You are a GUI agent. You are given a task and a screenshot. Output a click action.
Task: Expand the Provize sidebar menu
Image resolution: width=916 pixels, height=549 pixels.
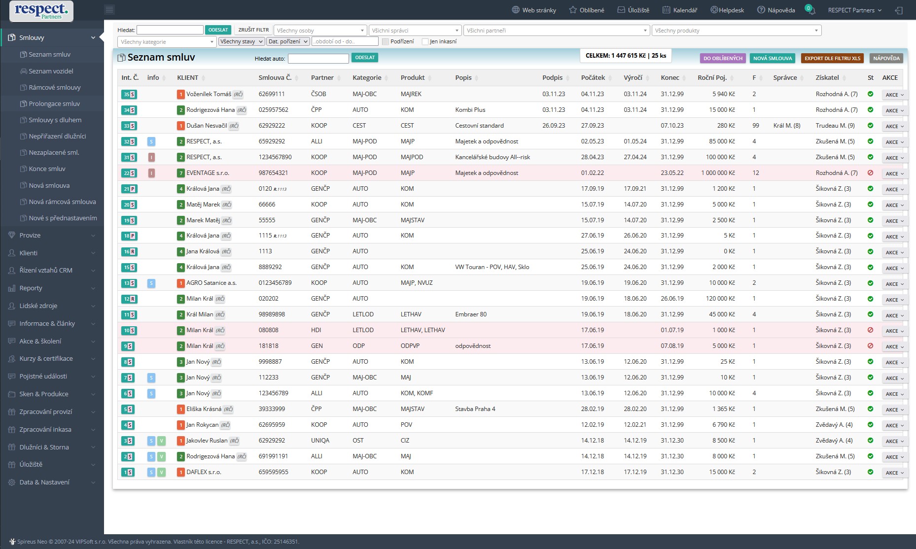(52, 236)
